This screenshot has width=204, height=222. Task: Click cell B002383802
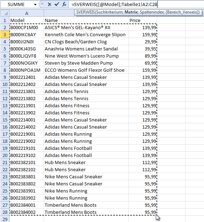click(27, 184)
